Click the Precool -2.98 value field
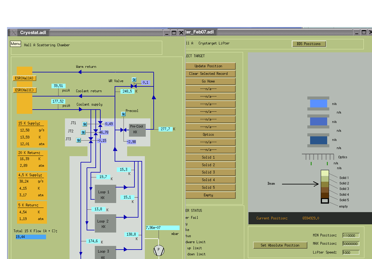 (131, 142)
